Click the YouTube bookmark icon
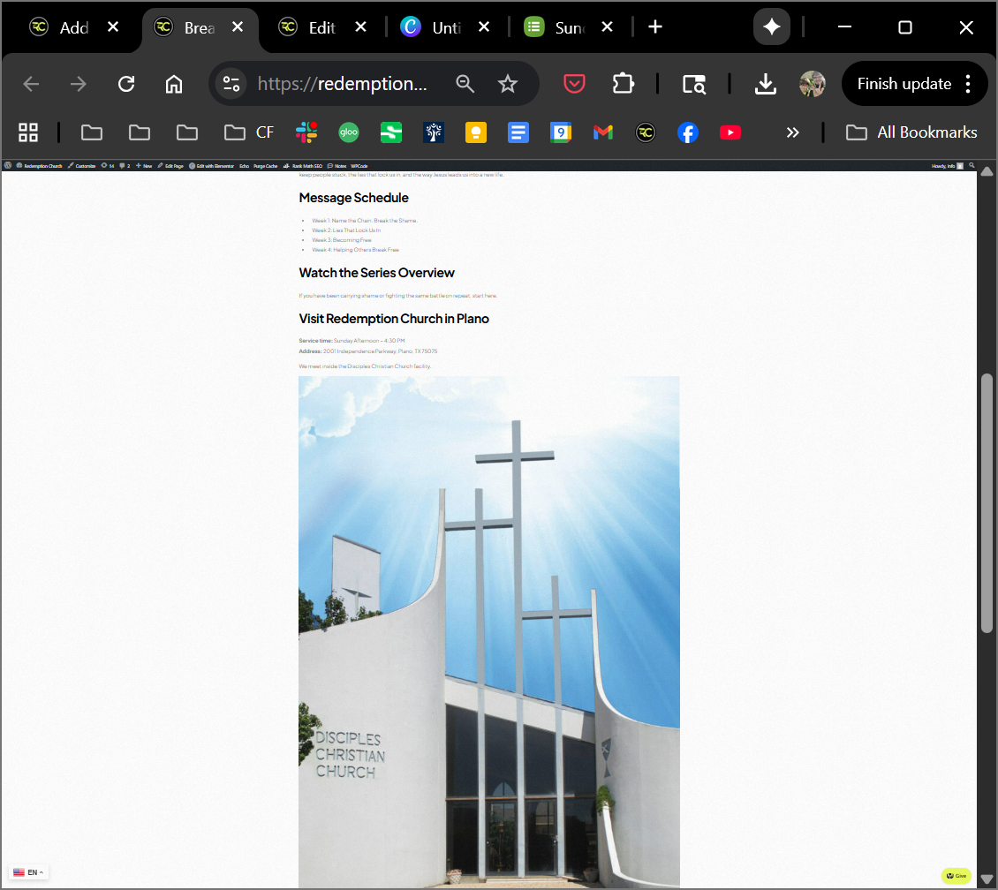This screenshot has height=890, width=998. [x=730, y=132]
